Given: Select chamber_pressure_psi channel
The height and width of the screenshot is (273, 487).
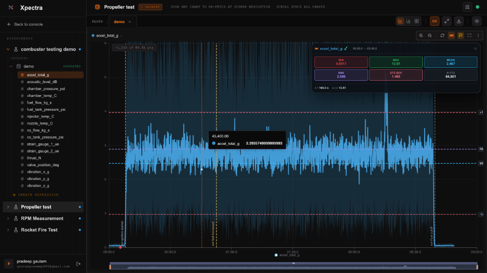Looking at the screenshot, I should click(50, 89).
